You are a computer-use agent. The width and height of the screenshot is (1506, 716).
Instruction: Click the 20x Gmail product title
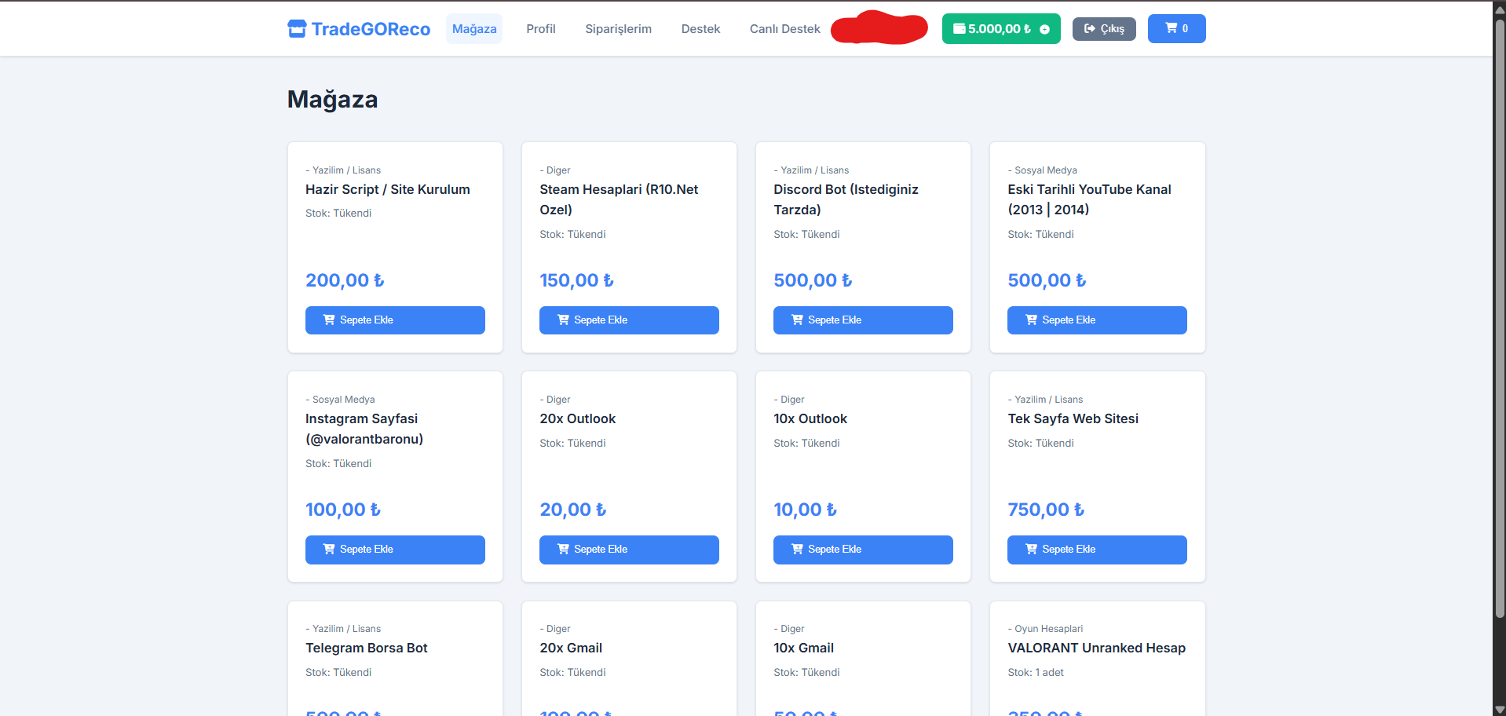pyautogui.click(x=571, y=648)
